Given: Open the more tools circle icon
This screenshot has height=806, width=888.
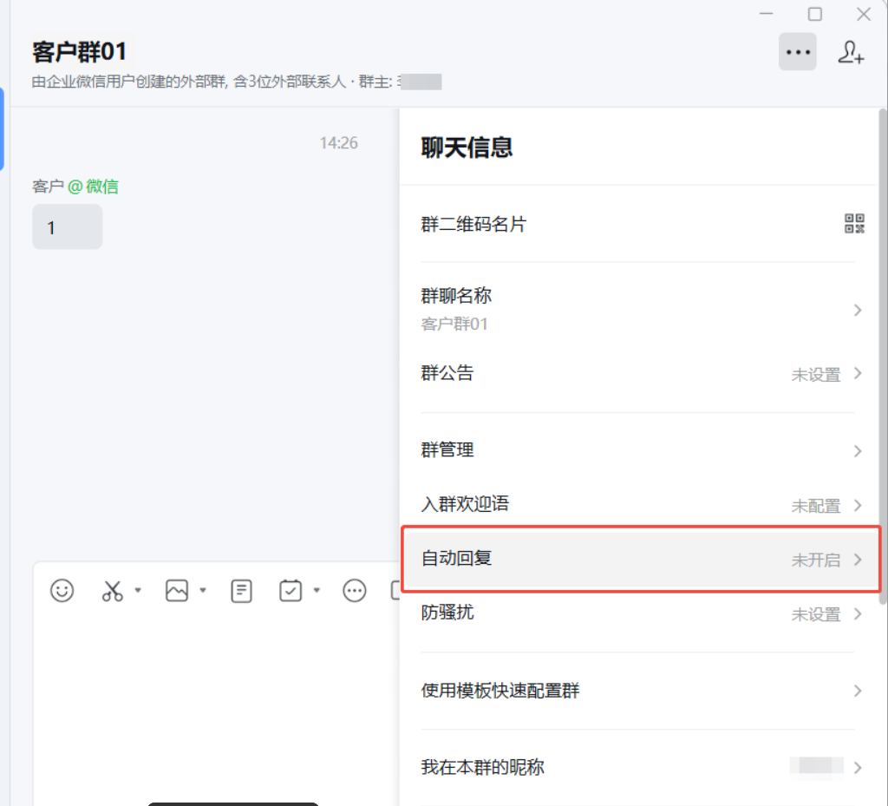Looking at the screenshot, I should pos(355,590).
